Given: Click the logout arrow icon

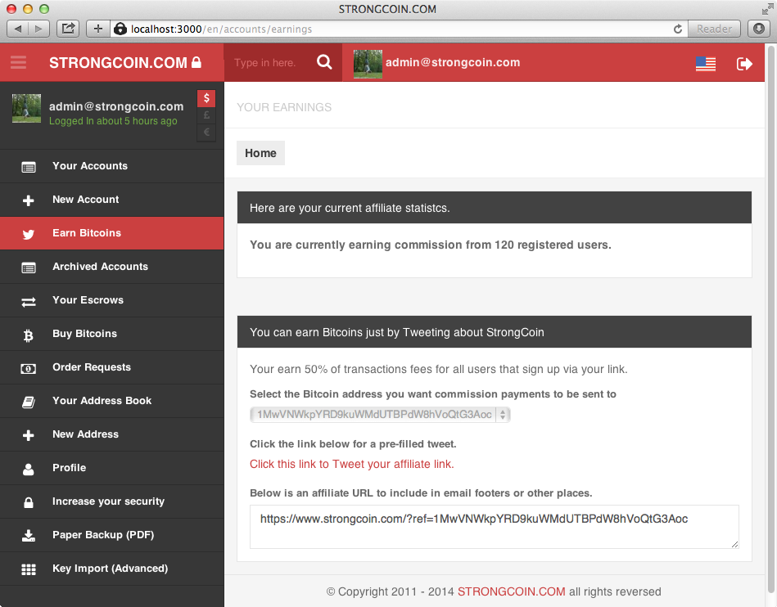Looking at the screenshot, I should [744, 63].
